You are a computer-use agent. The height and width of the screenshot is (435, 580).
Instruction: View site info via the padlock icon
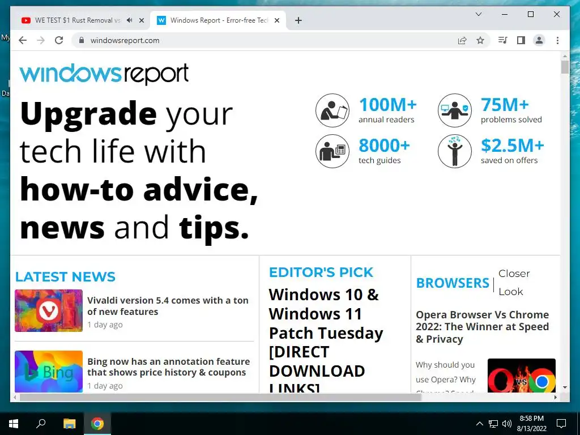point(82,40)
